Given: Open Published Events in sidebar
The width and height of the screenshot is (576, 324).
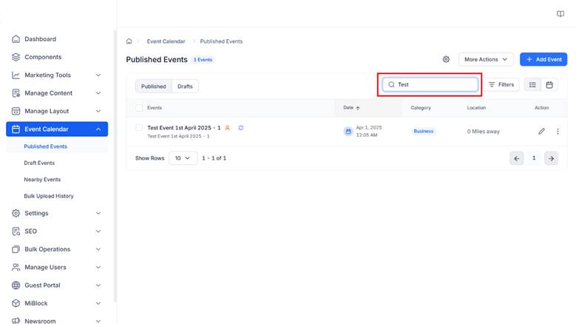Looking at the screenshot, I should [46, 146].
